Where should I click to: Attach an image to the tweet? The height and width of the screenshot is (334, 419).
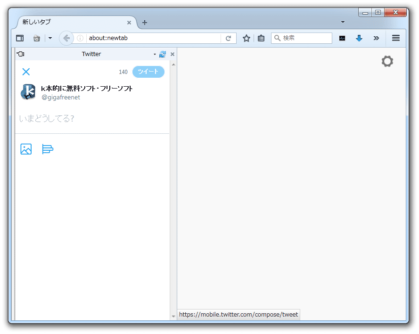point(26,149)
